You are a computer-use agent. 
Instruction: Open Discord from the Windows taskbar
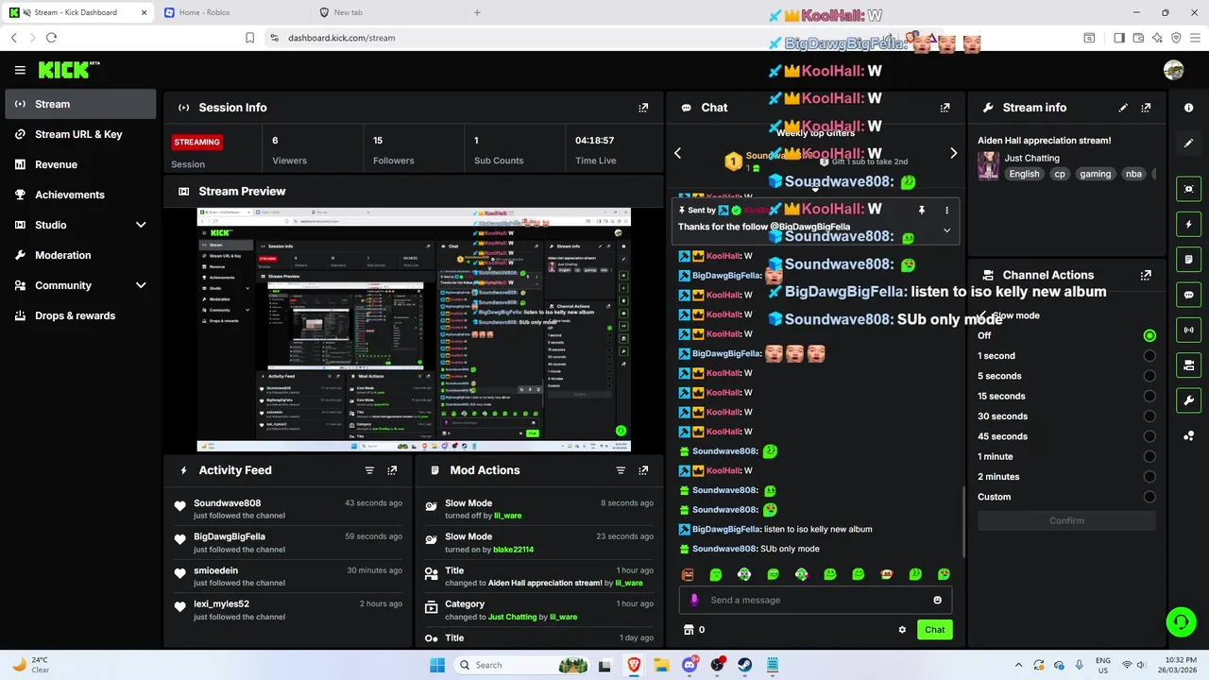690,665
